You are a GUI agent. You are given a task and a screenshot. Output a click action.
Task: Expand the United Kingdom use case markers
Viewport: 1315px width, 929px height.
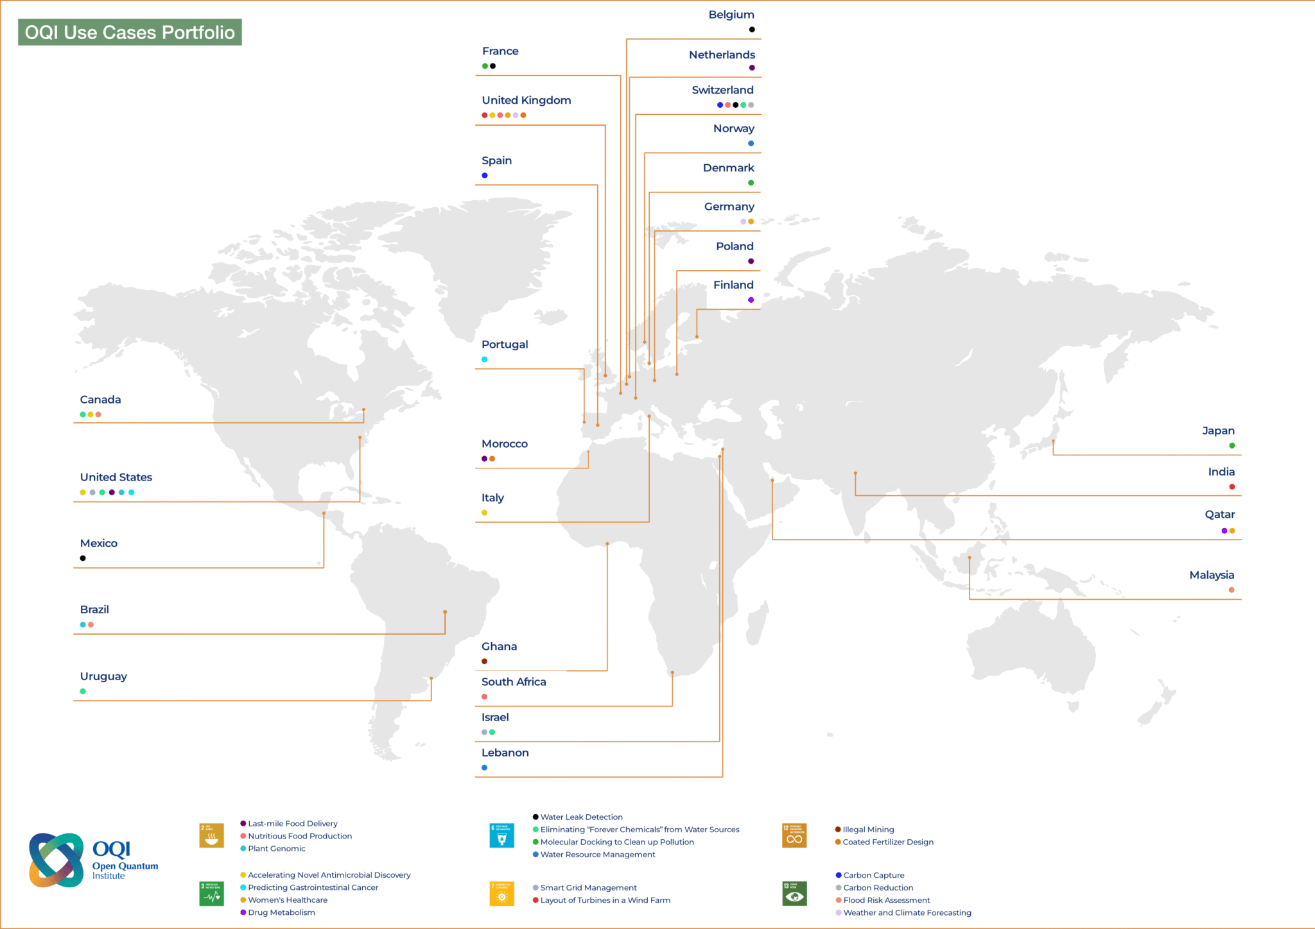click(503, 114)
